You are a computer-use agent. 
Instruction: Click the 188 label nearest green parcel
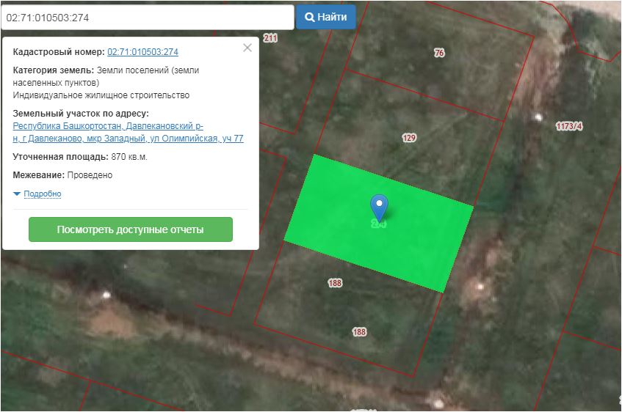(335, 283)
